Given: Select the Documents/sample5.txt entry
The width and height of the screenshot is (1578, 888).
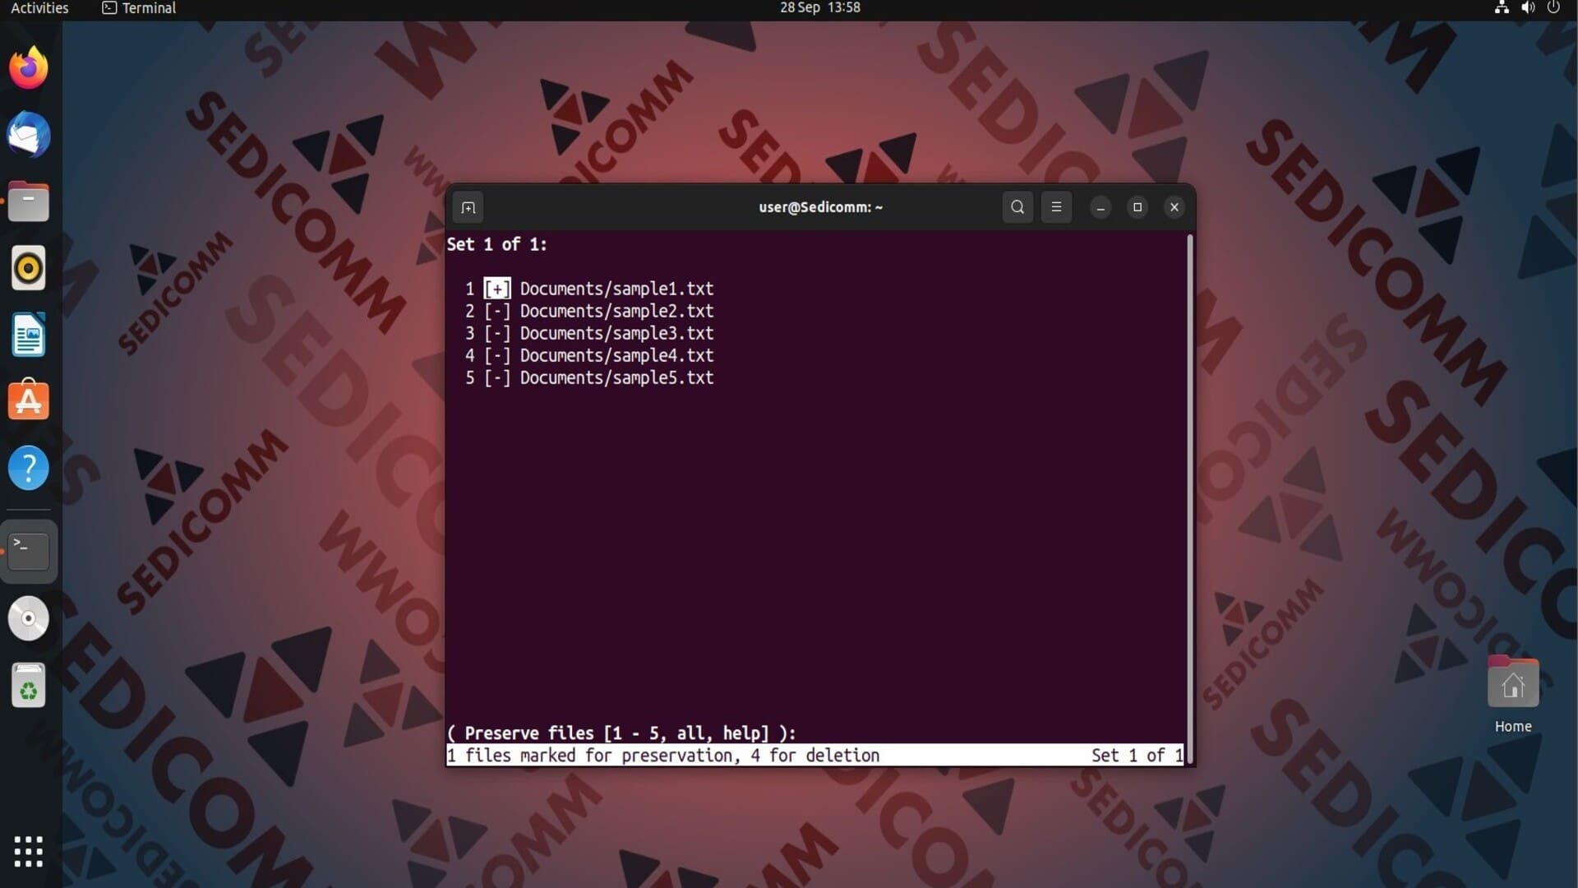Looking at the screenshot, I should tap(617, 377).
